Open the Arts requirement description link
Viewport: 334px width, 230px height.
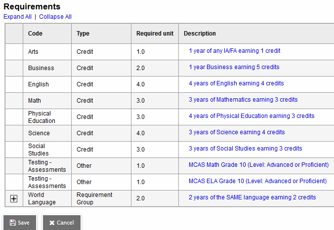click(235, 51)
